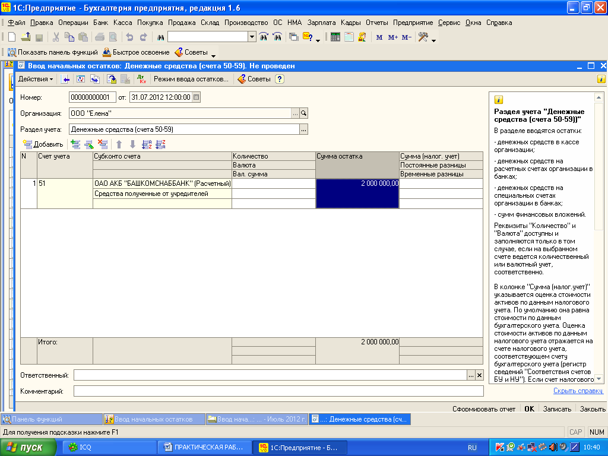Viewport: 608px width, 456px height.
Task: Click Режим ввода остатков... button
Action: click(x=191, y=79)
